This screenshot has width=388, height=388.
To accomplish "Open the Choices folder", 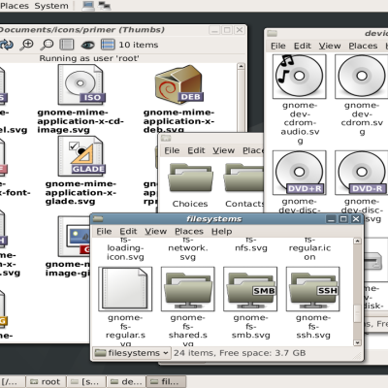I will (x=190, y=178).
